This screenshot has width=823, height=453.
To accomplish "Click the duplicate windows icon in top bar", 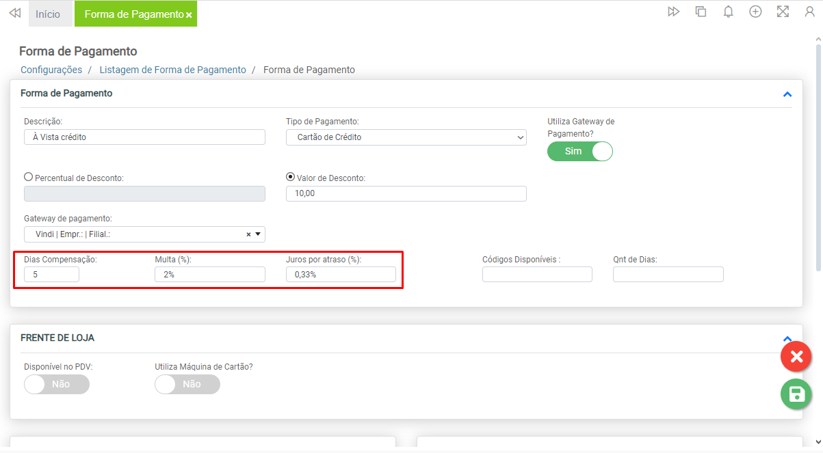I will pos(701,12).
